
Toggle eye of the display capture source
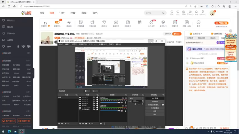[94, 109]
